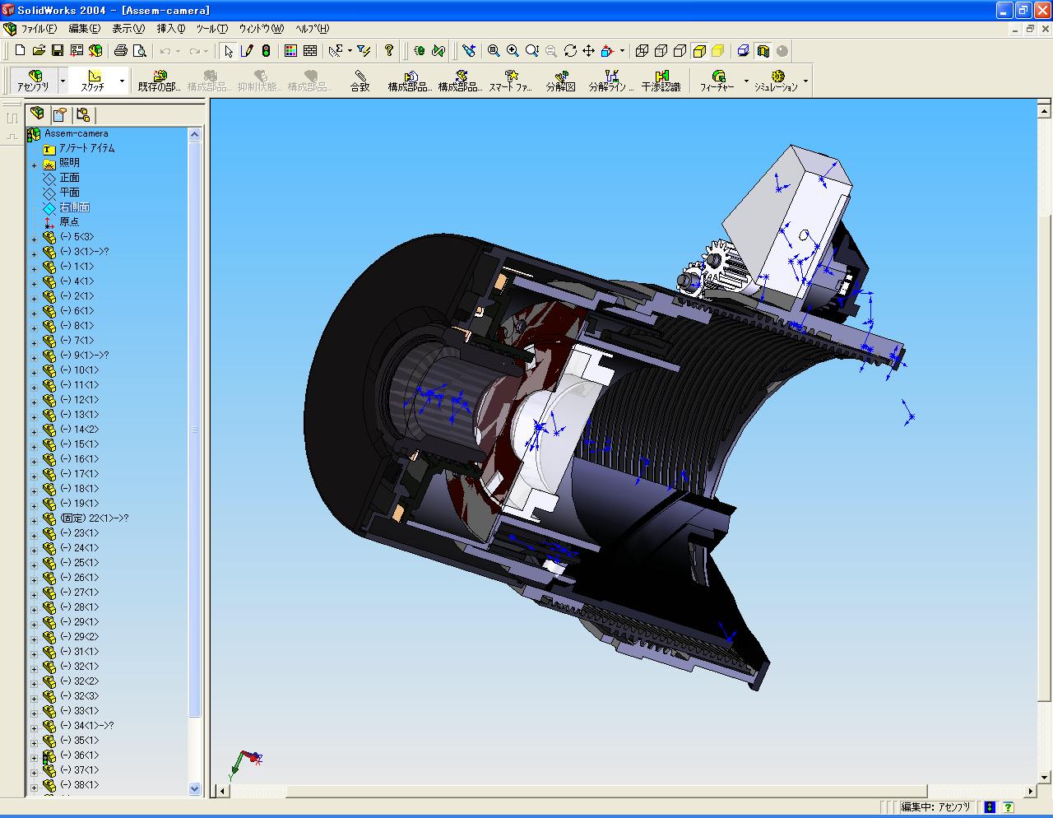Click the Zoom to Area magnifier icon
1053x818 pixels.
coord(513,51)
